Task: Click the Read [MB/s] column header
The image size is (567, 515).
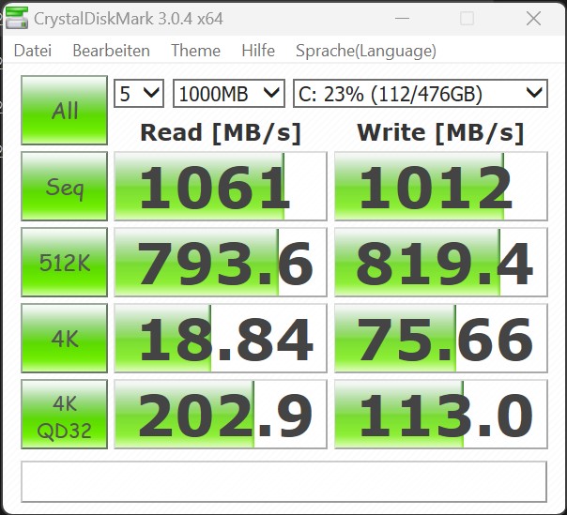Action: 221,133
